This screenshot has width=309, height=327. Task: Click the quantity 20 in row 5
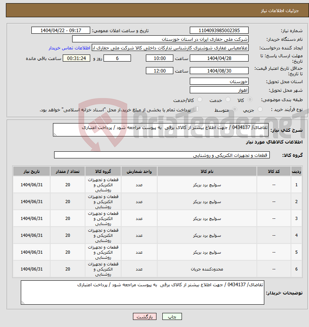pos(67,252)
